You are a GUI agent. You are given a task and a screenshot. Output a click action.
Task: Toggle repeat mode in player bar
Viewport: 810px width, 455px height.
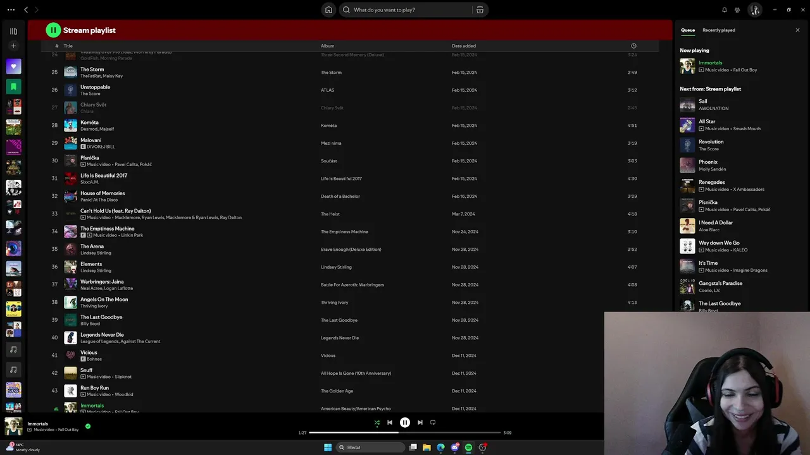pos(433,422)
